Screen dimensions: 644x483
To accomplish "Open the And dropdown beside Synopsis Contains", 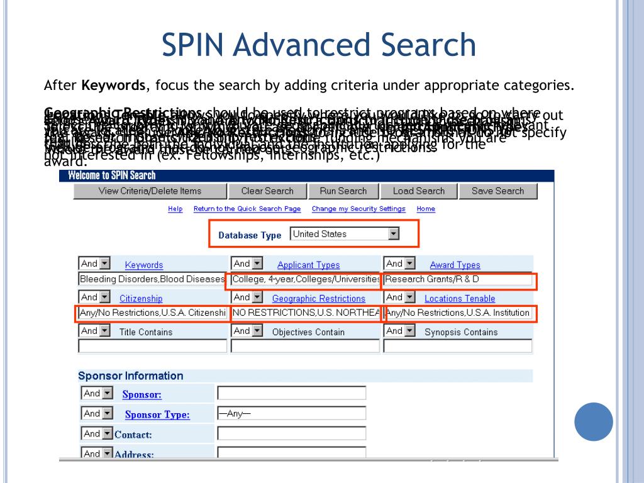I will (399, 331).
